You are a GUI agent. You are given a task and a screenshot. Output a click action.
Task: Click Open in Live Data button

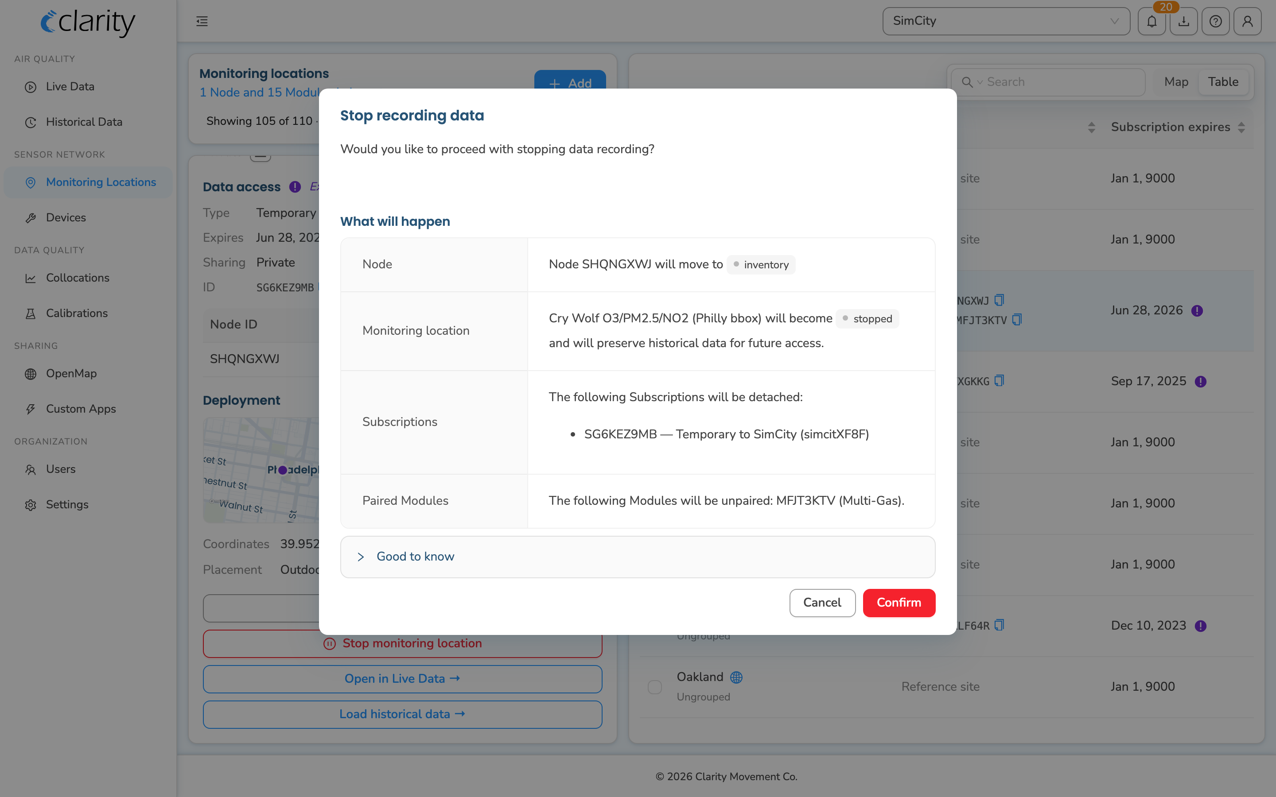click(x=402, y=679)
